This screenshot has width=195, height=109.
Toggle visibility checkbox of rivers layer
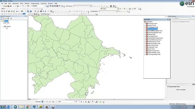click(x=5, y=23)
